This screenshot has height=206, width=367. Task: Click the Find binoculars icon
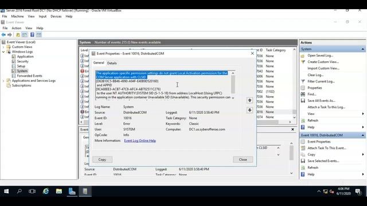coord(303,94)
